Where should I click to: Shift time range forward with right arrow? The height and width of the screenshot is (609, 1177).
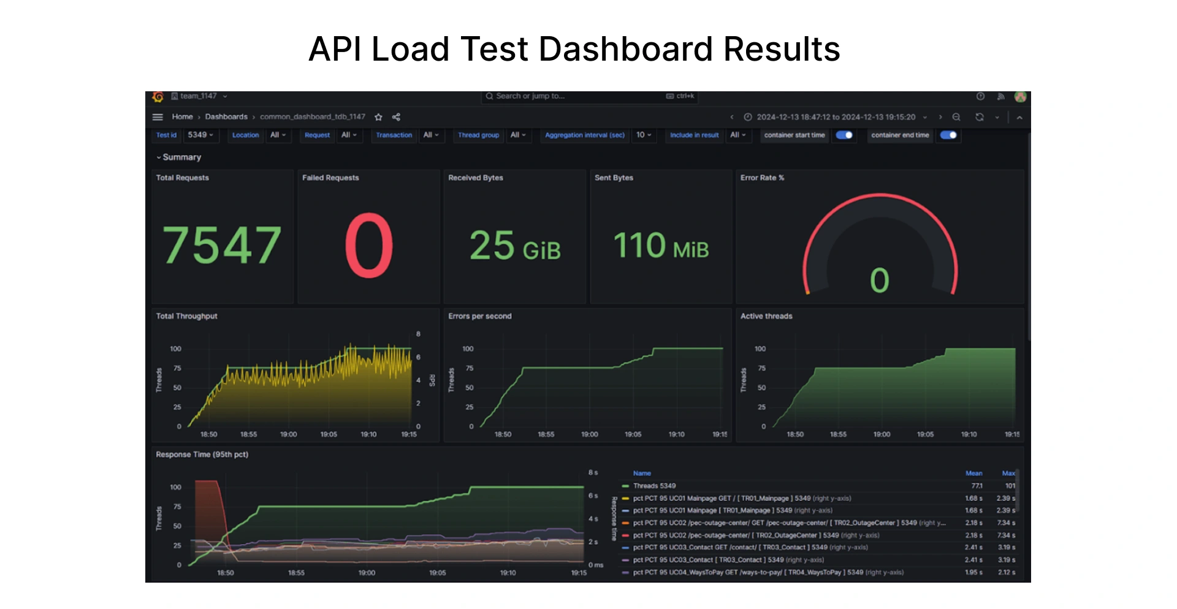940,117
